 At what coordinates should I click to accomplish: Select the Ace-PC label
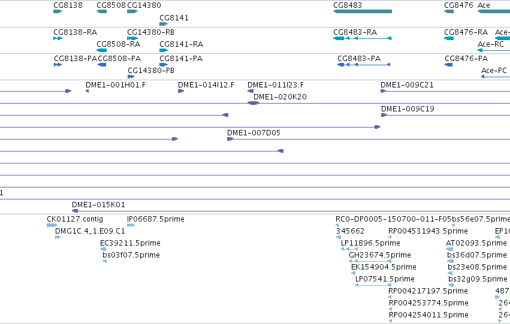coord(494,71)
